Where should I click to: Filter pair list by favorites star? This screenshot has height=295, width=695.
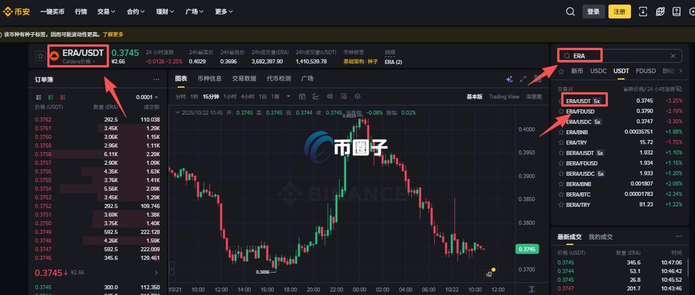[561, 71]
